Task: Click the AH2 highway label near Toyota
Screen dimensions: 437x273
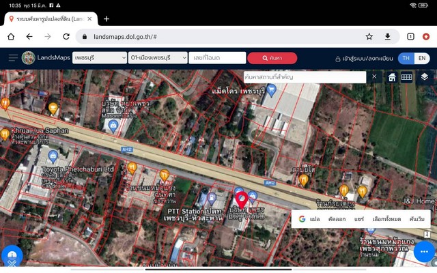Action: 127,149
